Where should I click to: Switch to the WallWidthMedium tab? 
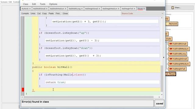[57, 9]
